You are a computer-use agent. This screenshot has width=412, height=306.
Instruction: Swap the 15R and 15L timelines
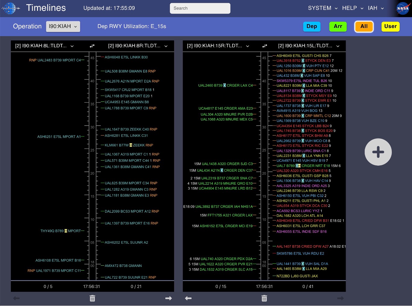click(x=264, y=46)
